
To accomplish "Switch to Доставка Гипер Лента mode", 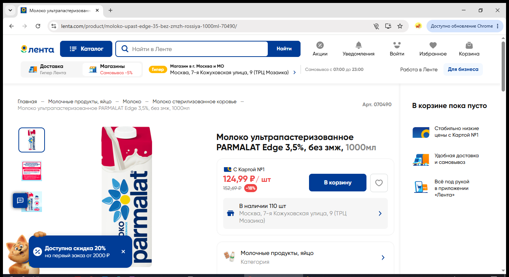I will (x=51, y=69).
